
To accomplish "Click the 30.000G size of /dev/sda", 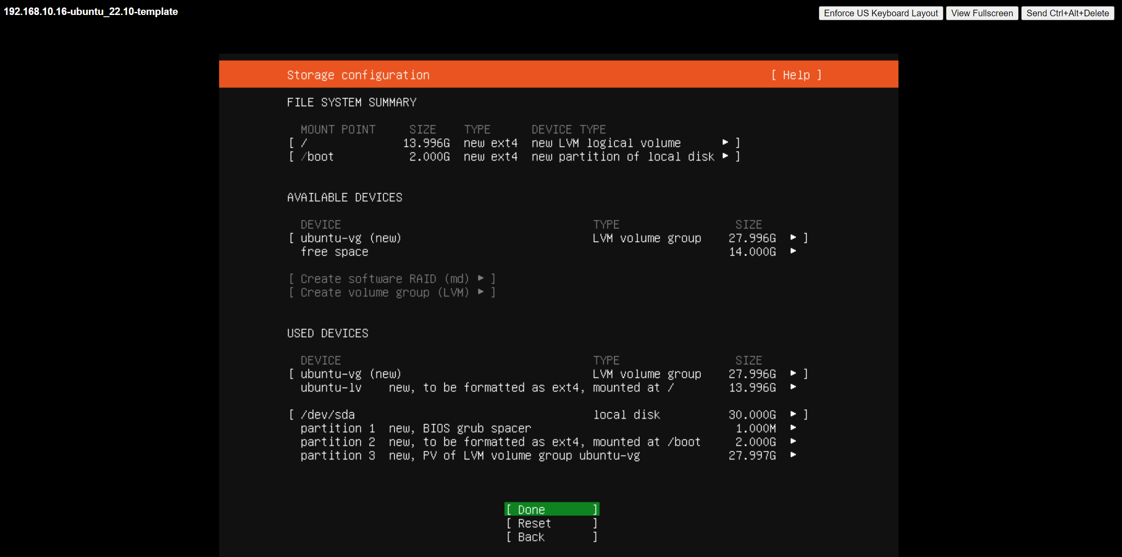I will (x=752, y=414).
